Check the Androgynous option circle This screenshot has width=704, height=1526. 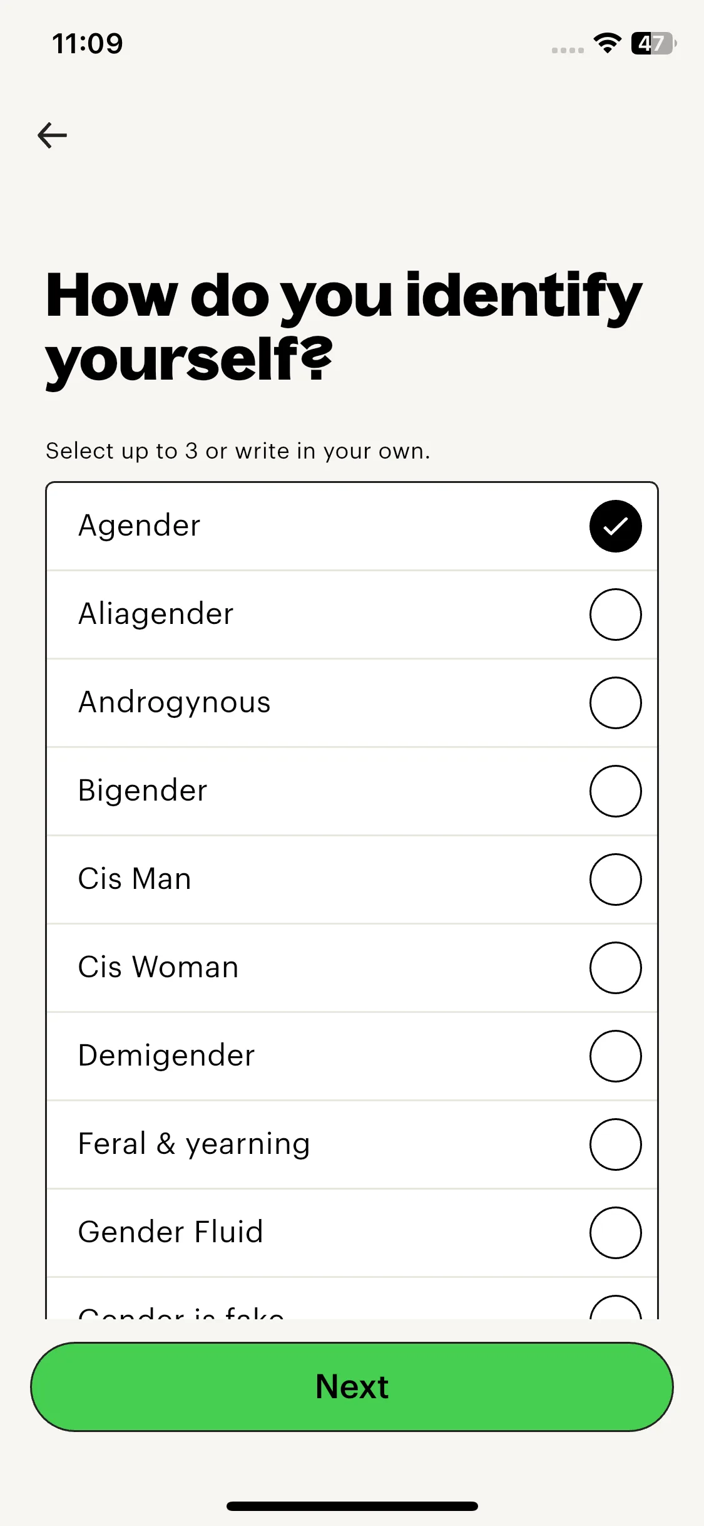pyautogui.click(x=615, y=703)
